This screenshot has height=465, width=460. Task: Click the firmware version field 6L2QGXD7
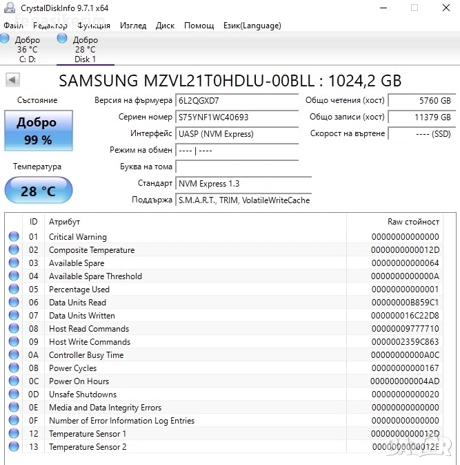237,101
